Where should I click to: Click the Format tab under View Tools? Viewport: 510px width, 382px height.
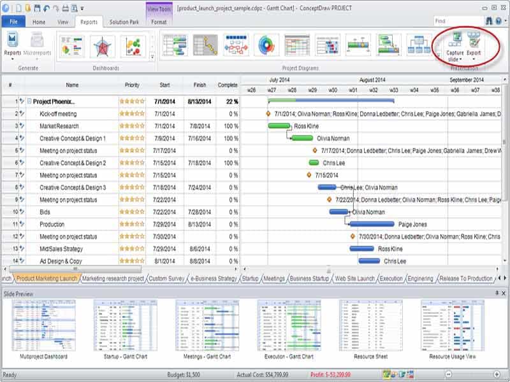click(x=158, y=20)
